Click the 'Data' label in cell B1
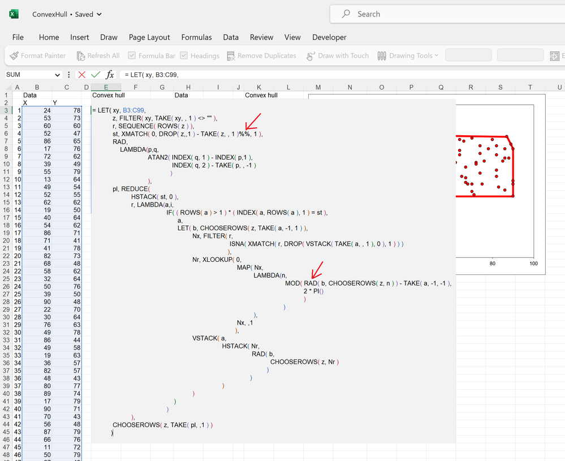 pos(30,95)
